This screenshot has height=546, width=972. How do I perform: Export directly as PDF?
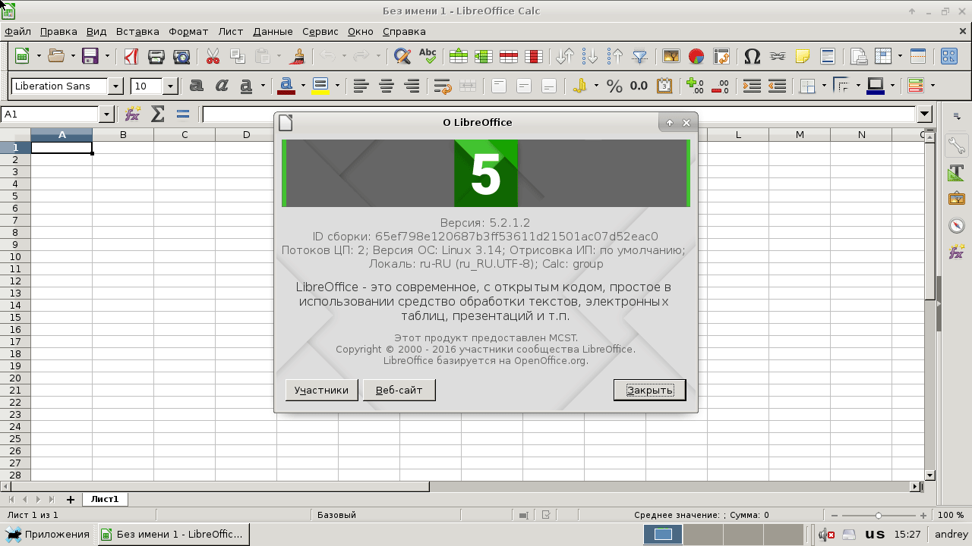(131, 56)
